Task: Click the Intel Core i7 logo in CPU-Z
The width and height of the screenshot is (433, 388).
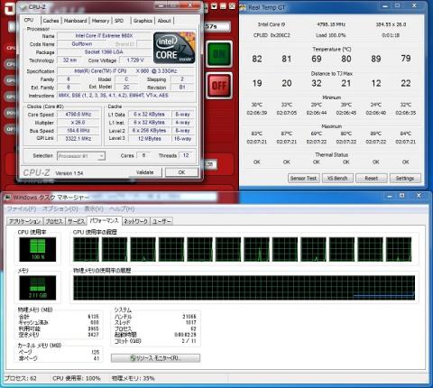Action: pos(174,48)
